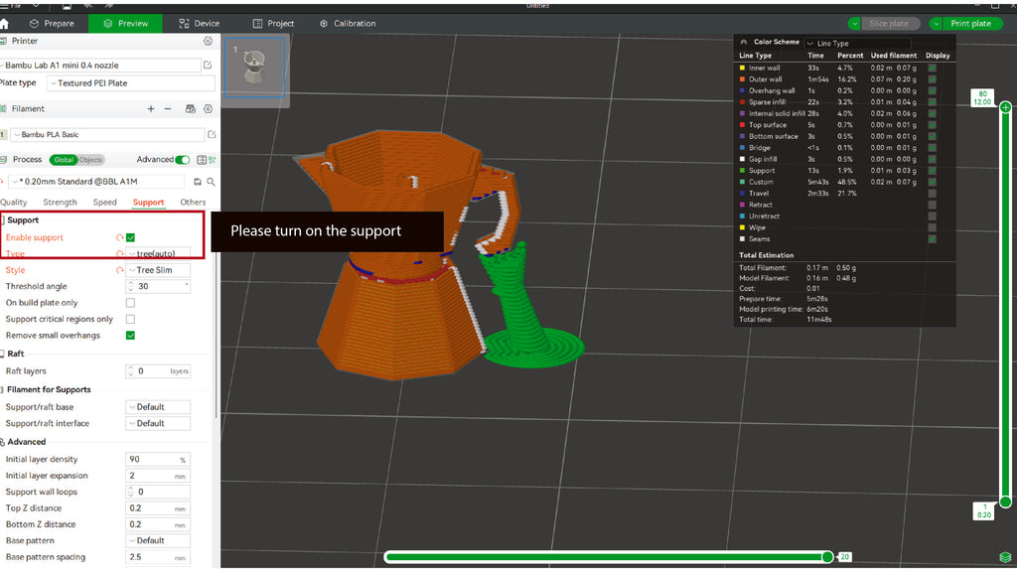The height and width of the screenshot is (576, 1017).
Task: Click the green settings icon next to compare presets
Action: click(x=213, y=160)
